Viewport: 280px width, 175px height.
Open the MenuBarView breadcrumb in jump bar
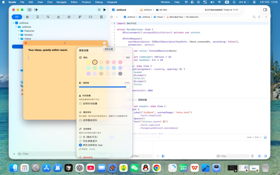pyautogui.click(x=175, y=17)
